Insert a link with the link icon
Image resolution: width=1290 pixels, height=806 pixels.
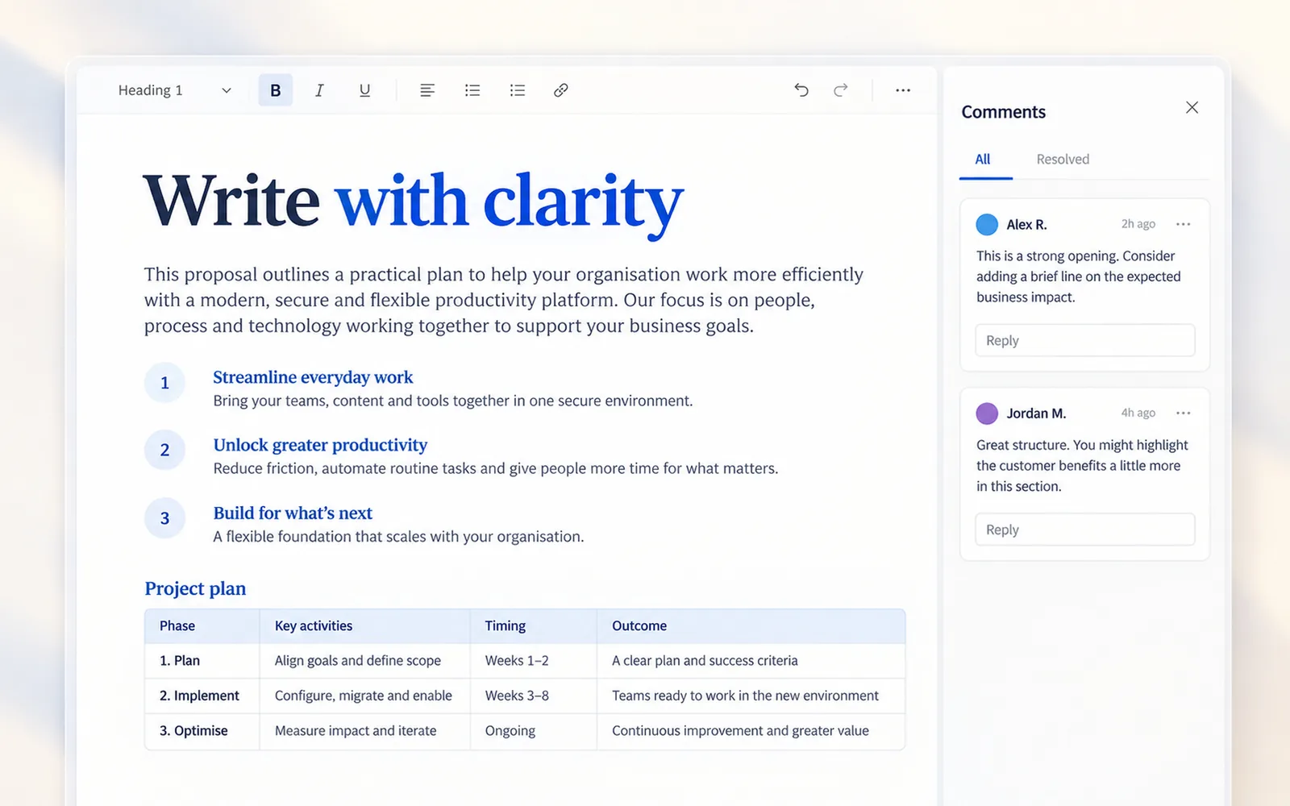coord(561,90)
